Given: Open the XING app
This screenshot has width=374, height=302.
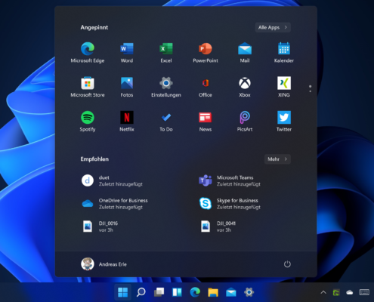Looking at the screenshot, I should tap(284, 87).
